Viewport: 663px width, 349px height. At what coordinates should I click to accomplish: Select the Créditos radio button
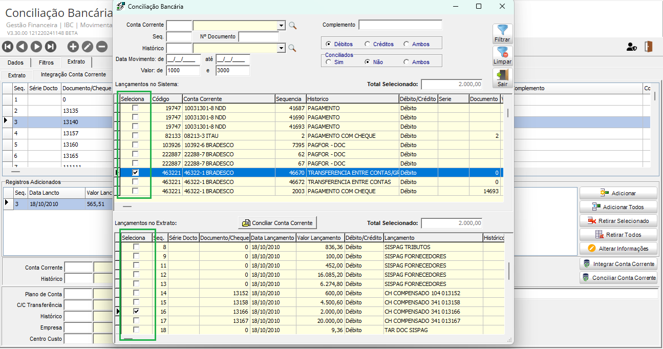pos(367,44)
